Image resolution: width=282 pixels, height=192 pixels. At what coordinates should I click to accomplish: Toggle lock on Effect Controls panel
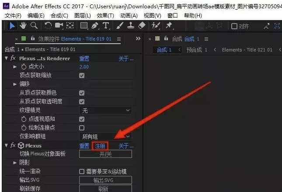tap(32, 38)
